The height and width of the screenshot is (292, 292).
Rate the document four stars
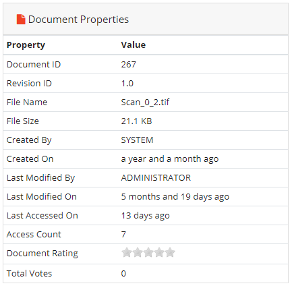[x=159, y=252]
